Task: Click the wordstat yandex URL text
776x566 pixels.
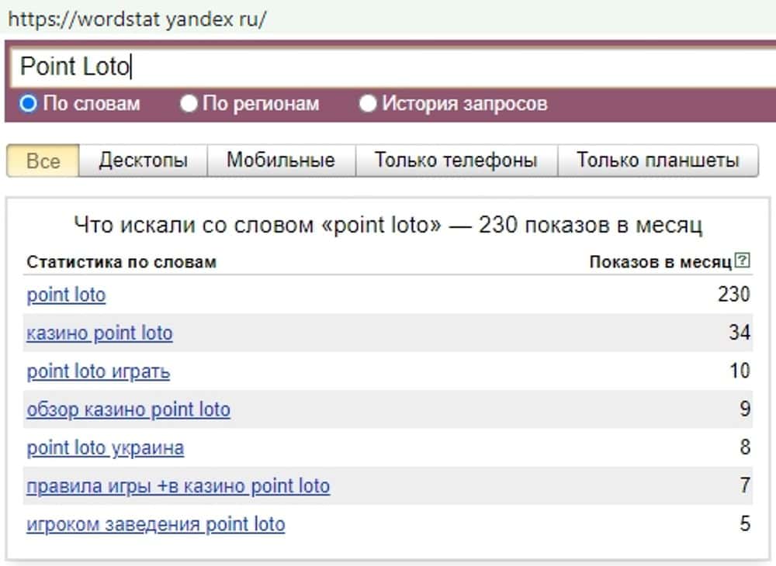Action: (137, 19)
